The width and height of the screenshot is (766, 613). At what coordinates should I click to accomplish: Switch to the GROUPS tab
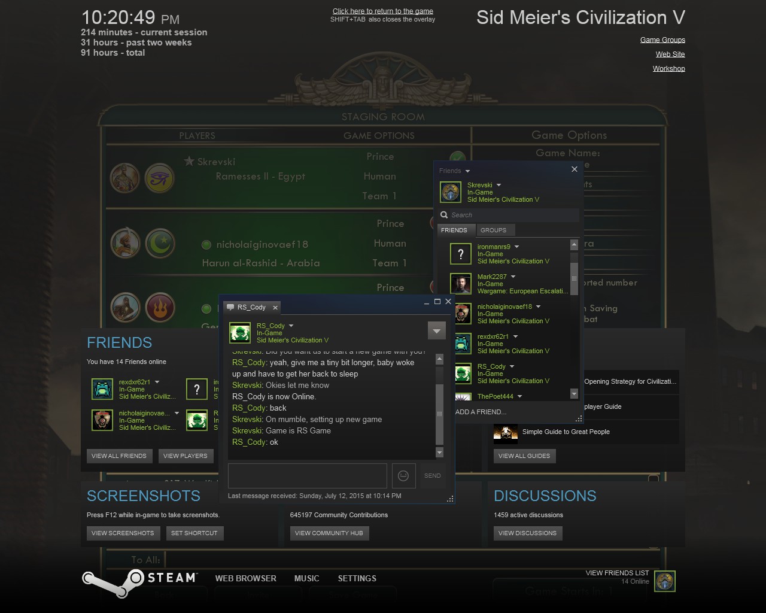pos(493,230)
